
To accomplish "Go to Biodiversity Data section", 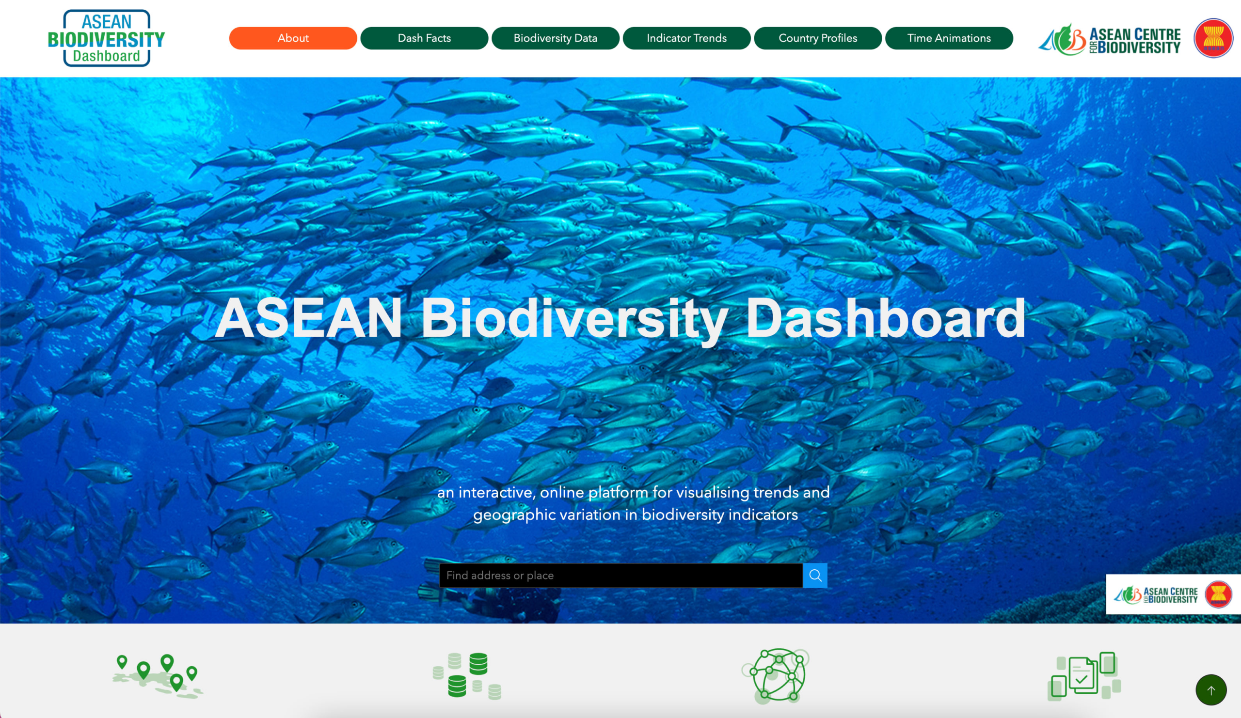I will click(555, 38).
